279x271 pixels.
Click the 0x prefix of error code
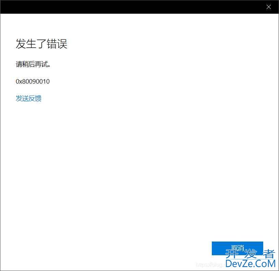click(x=19, y=82)
